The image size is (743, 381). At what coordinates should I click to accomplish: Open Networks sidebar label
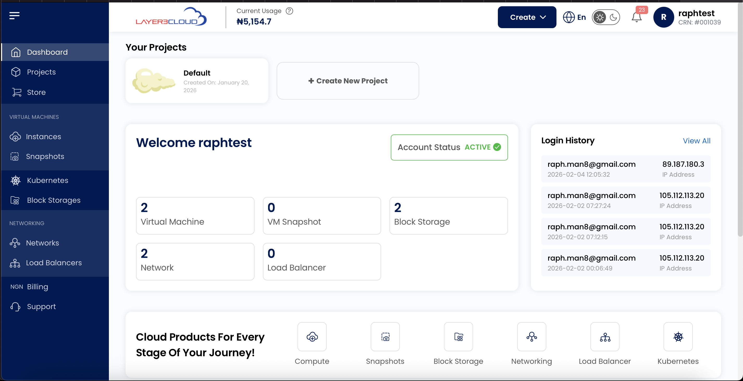pyautogui.click(x=42, y=243)
